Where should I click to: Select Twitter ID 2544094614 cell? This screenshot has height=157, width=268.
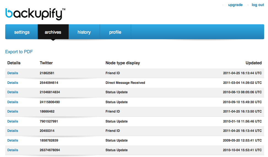point(49,83)
